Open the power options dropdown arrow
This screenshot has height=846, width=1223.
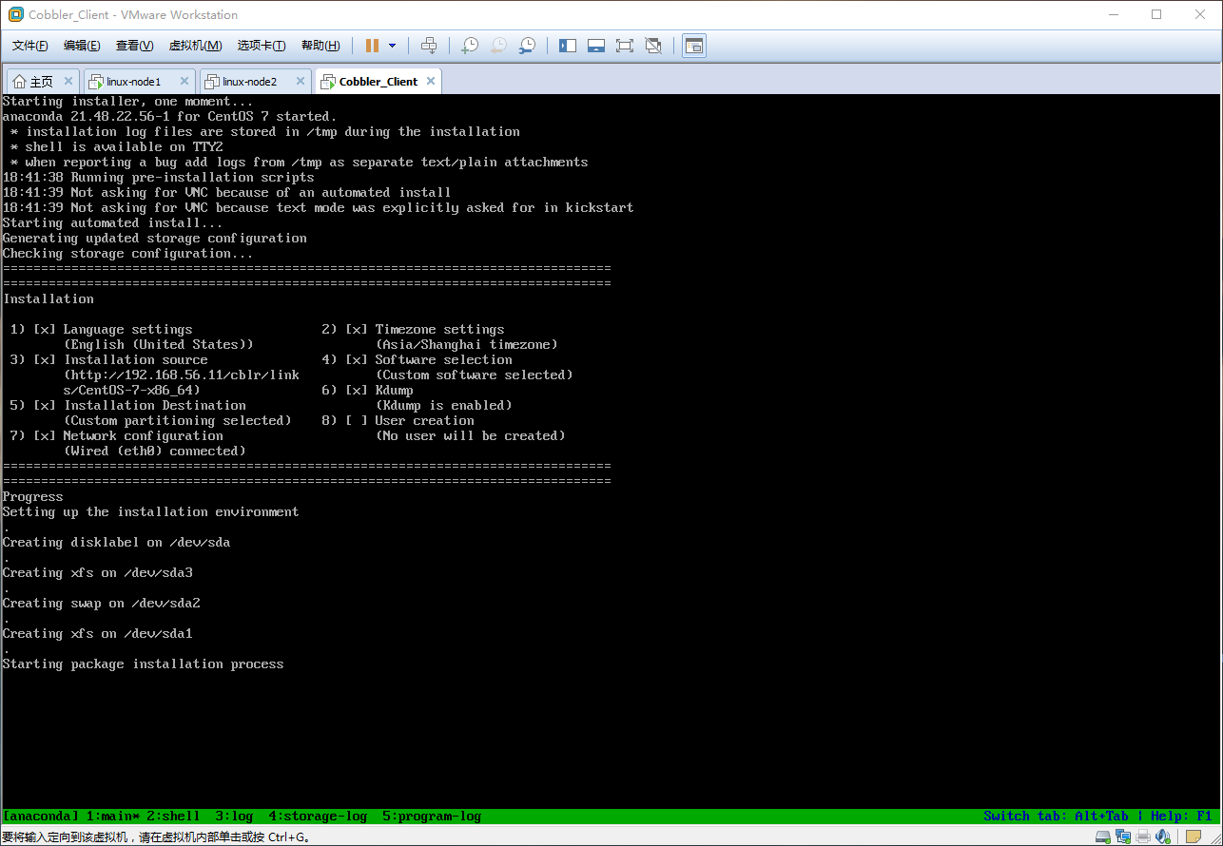[x=392, y=46]
